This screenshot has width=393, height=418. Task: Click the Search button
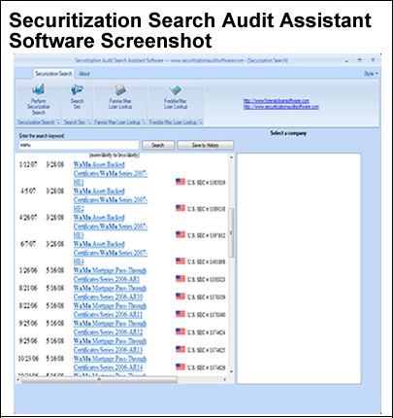pyautogui.click(x=158, y=145)
